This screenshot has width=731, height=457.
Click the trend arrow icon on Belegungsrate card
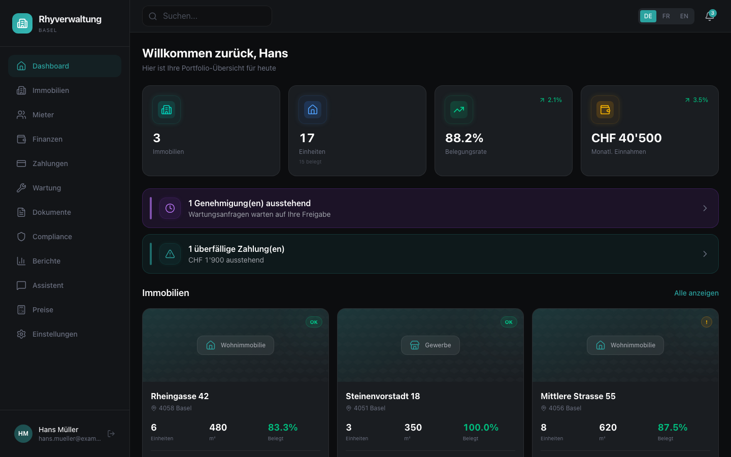tap(459, 110)
